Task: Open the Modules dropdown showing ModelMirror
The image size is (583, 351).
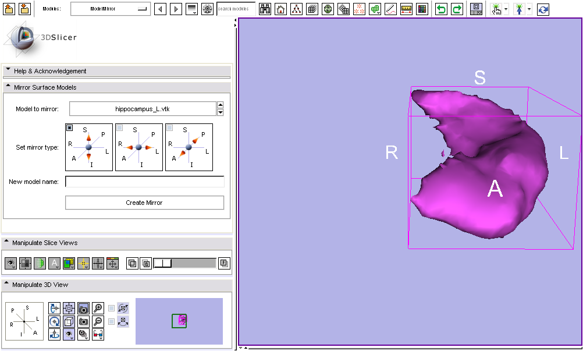Action: point(110,9)
